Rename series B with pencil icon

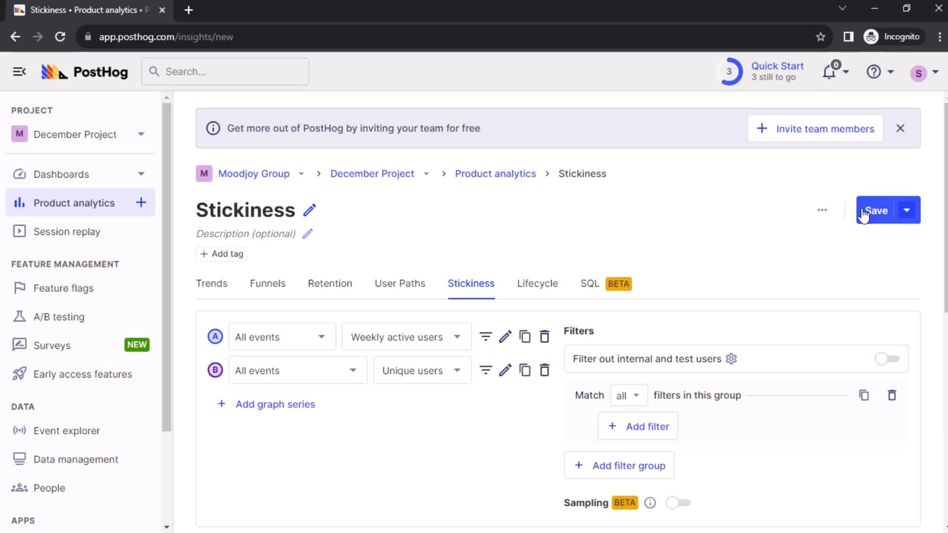coord(505,370)
